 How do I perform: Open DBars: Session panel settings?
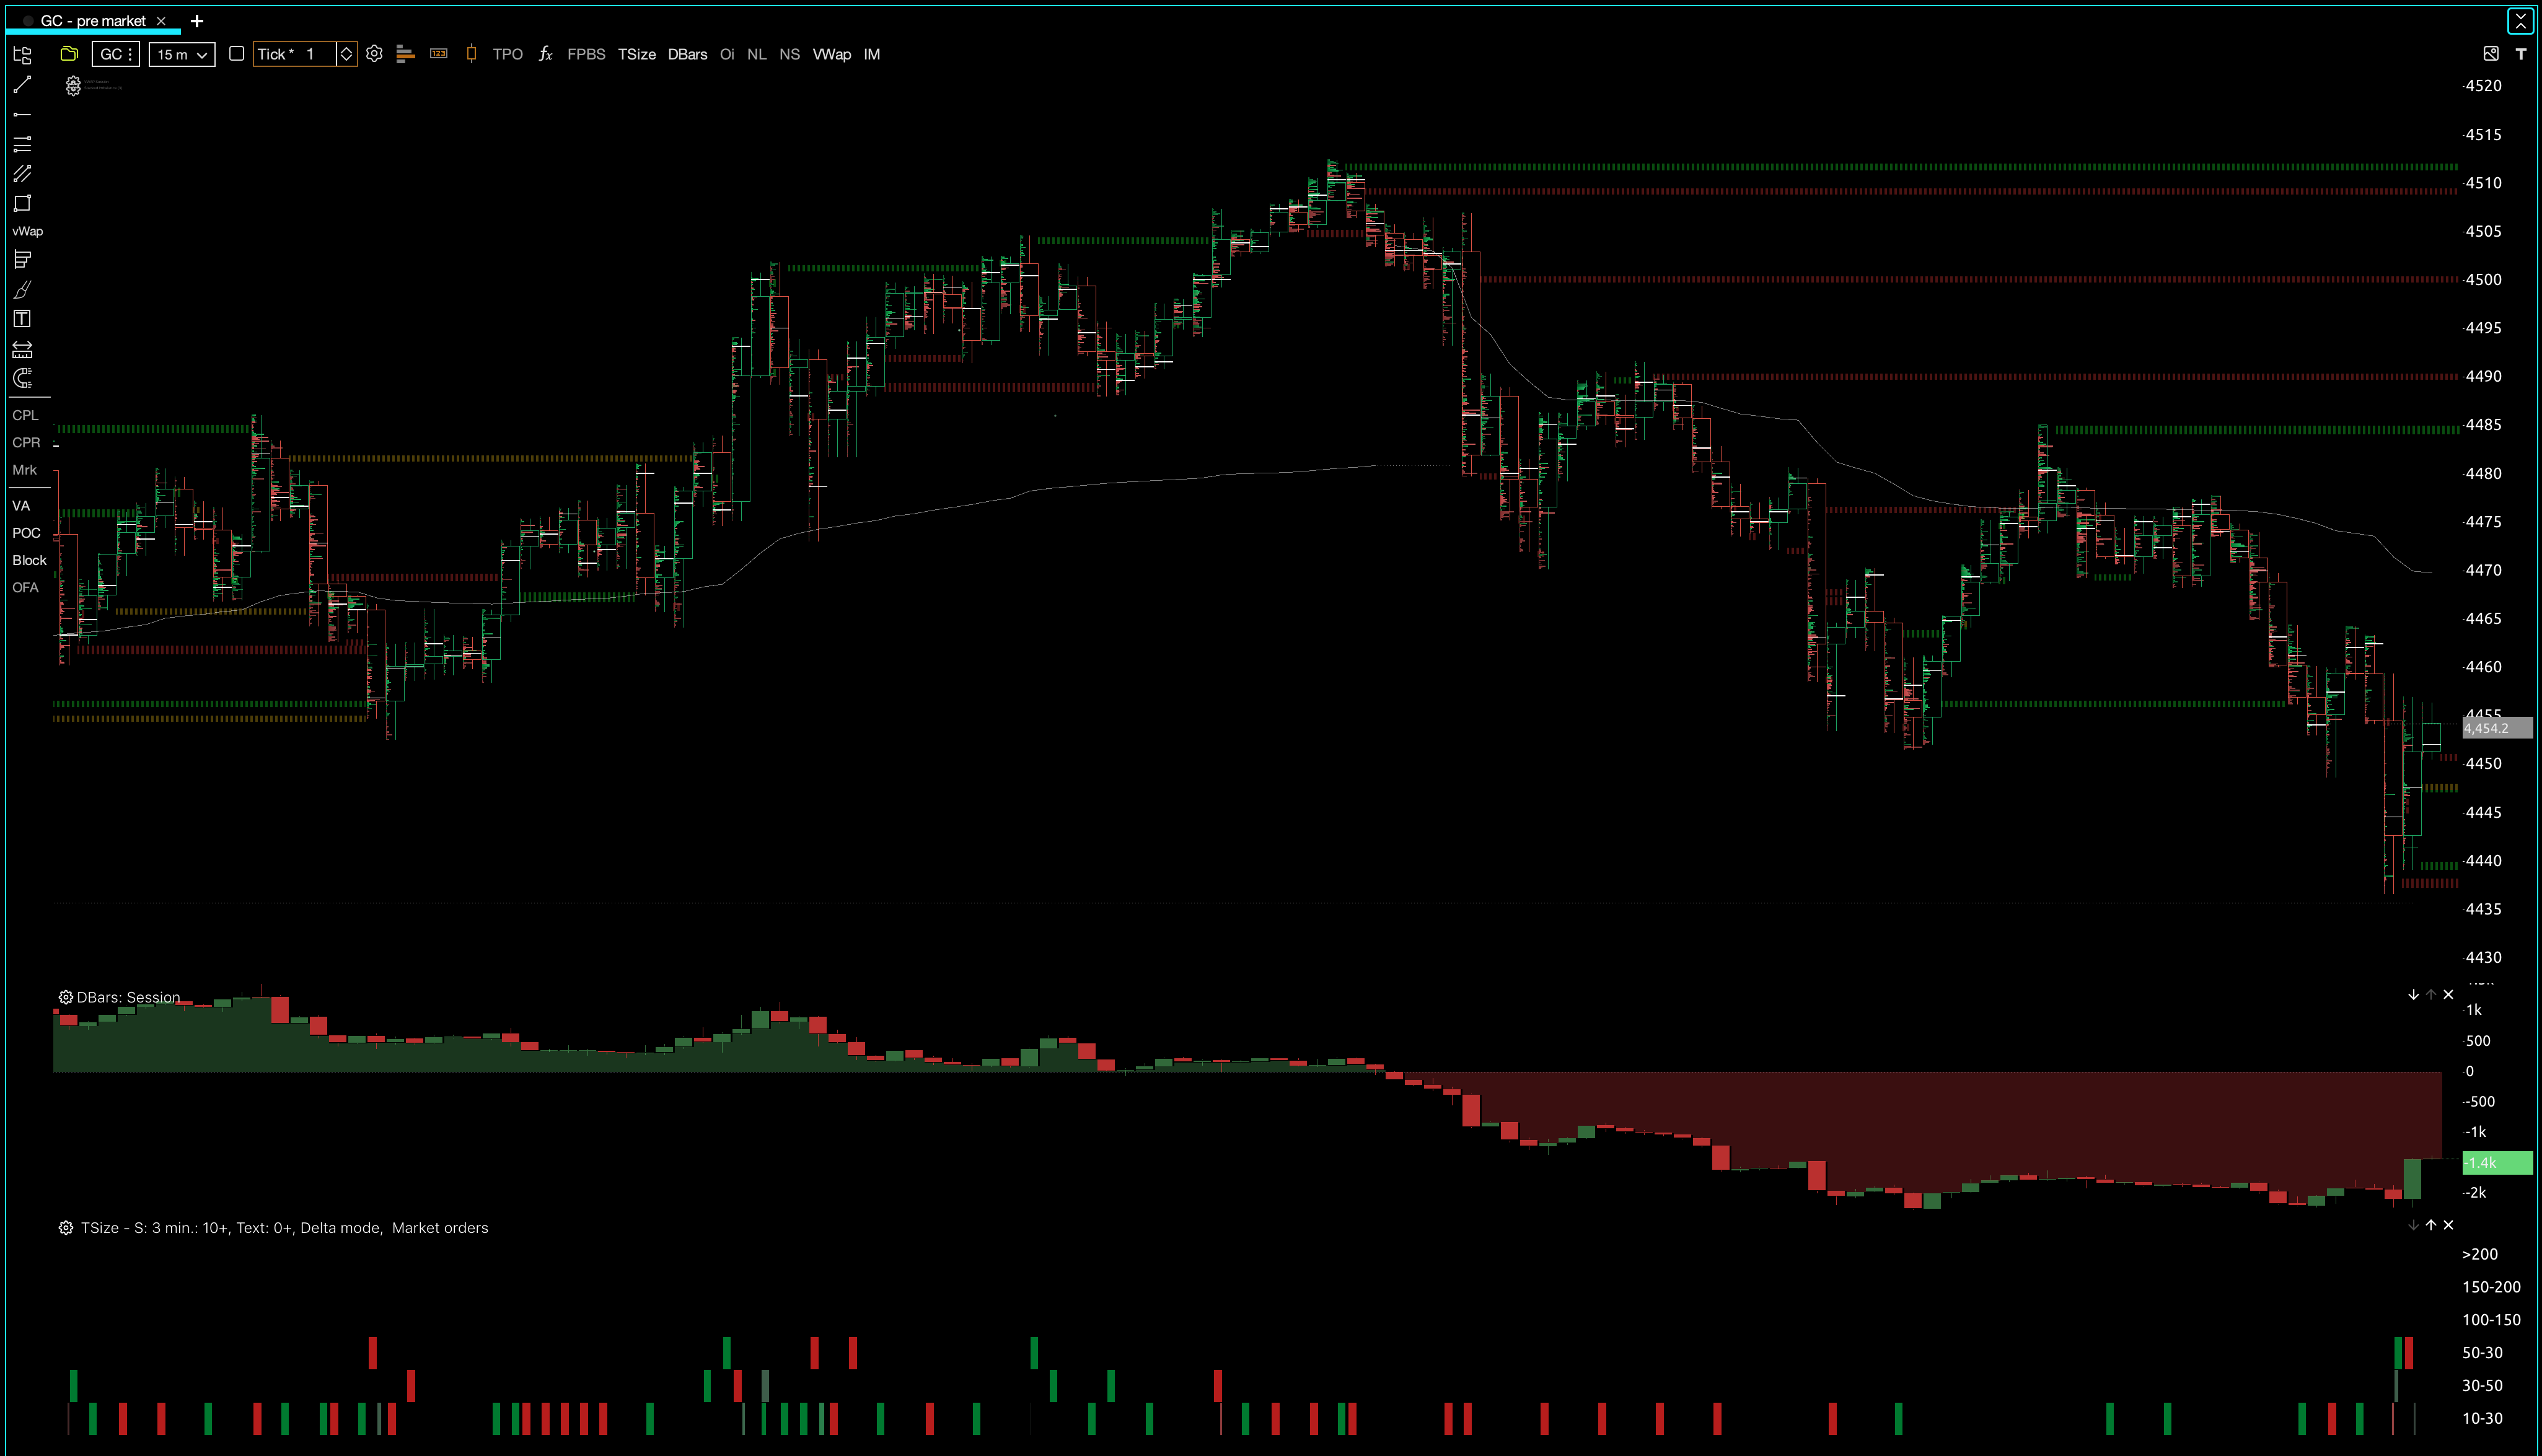click(x=65, y=997)
